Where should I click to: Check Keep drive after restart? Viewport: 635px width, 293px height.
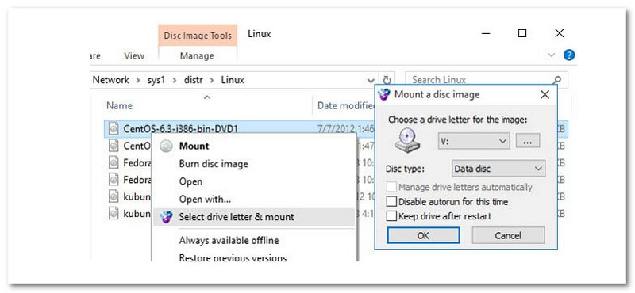point(391,216)
